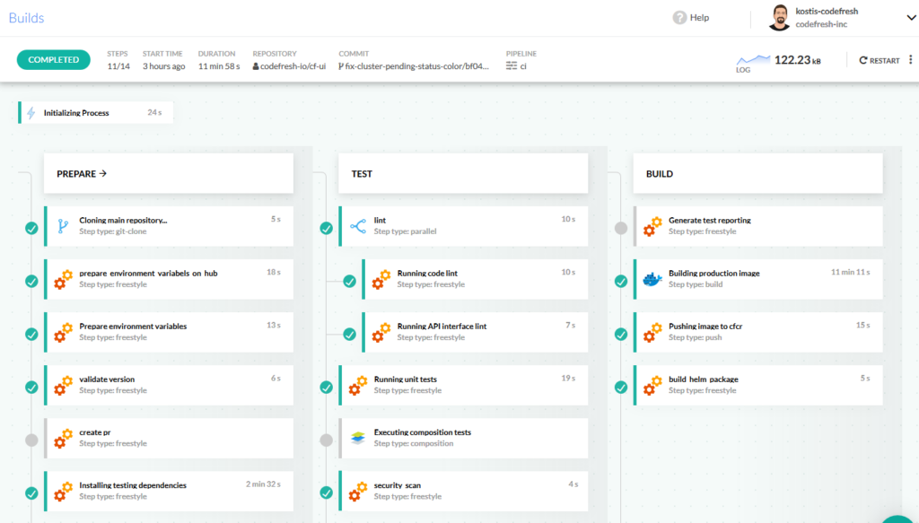Viewport: 919px width, 523px height.
Task: Click the lightning bolt on Initializing Process
Action: 32,112
